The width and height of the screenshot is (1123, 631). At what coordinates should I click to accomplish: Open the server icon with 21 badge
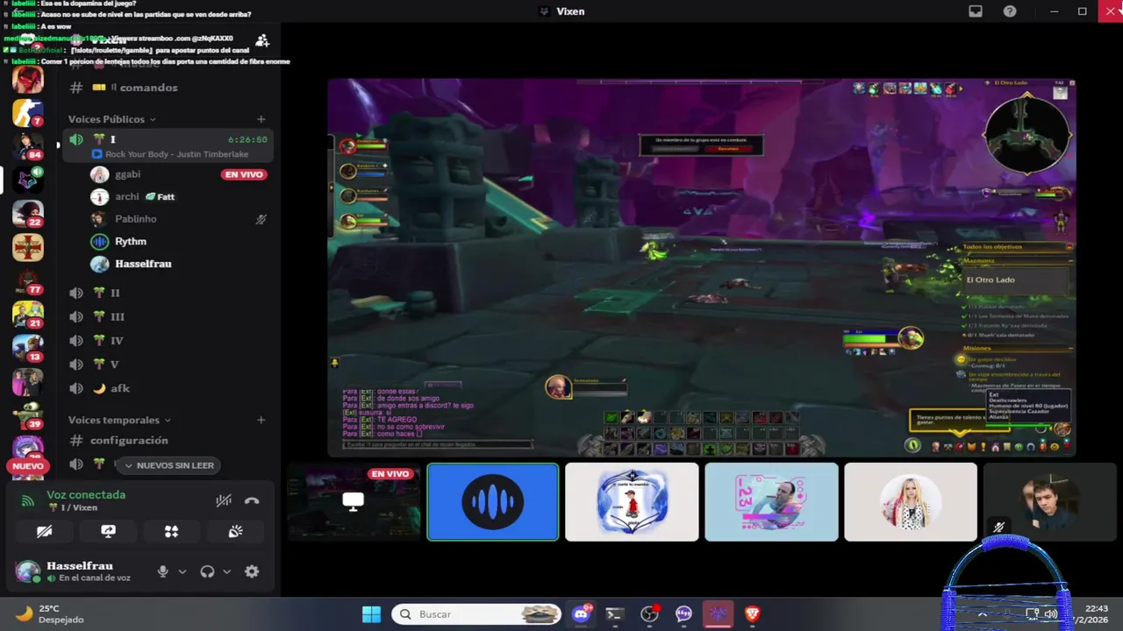28,314
